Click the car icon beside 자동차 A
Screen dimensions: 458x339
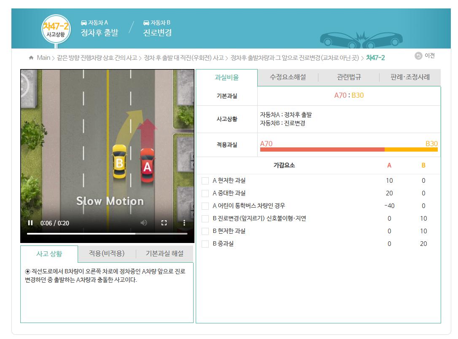(x=84, y=23)
